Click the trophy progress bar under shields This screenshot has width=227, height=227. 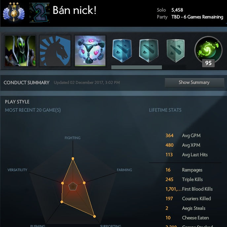coord(136,67)
